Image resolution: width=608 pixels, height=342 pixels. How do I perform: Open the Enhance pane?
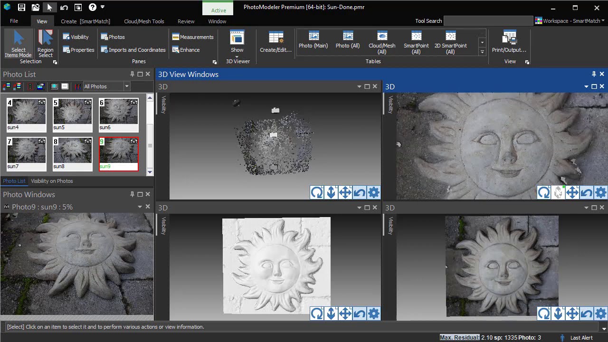coord(186,50)
